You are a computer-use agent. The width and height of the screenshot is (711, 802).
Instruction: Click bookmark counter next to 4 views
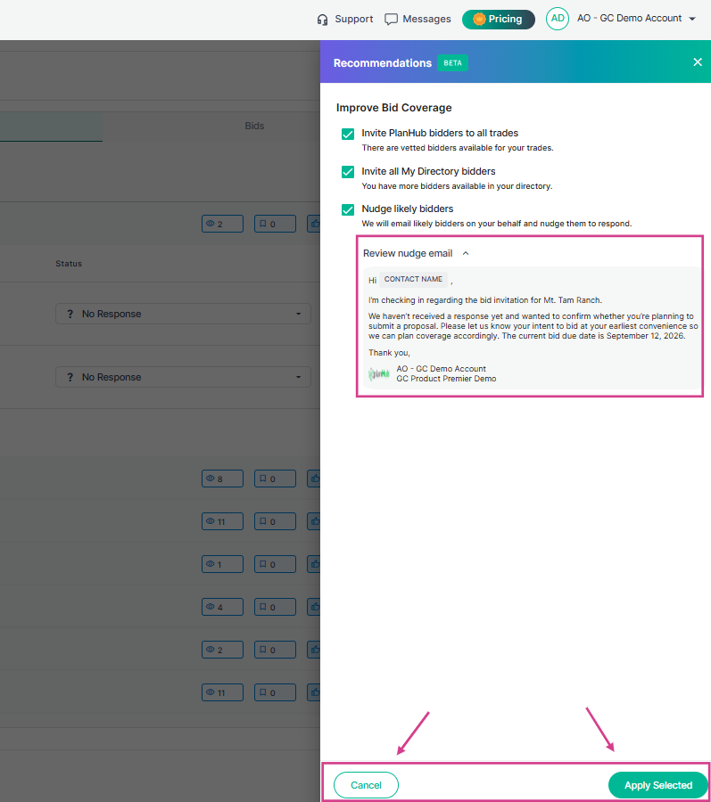[275, 607]
